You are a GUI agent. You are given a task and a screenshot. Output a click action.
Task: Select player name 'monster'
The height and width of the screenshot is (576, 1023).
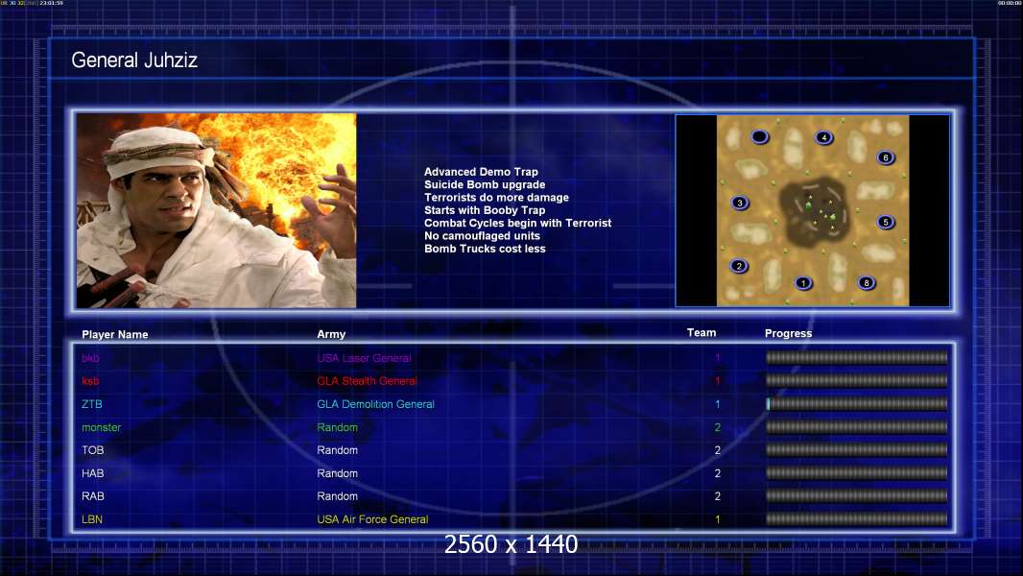(x=101, y=428)
